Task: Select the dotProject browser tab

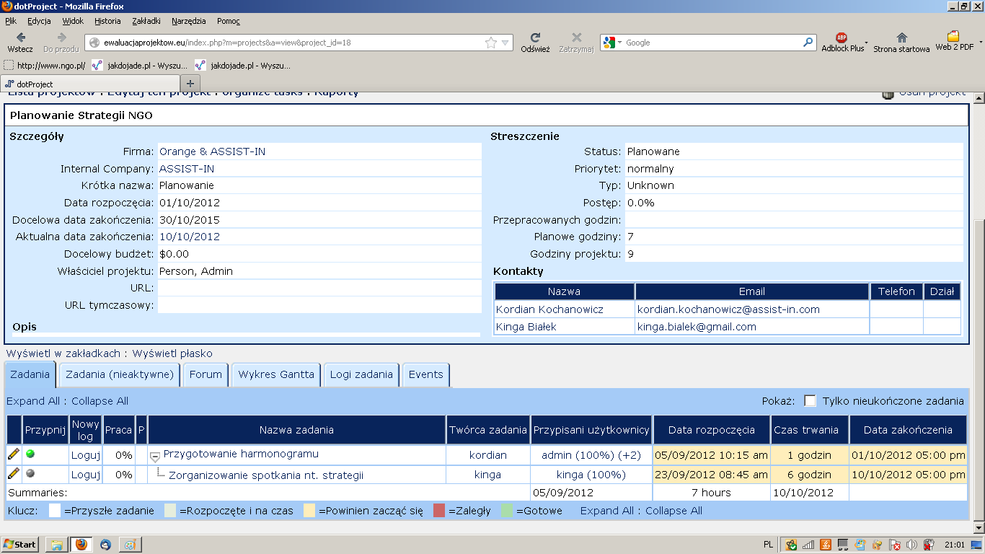Action: [x=89, y=84]
